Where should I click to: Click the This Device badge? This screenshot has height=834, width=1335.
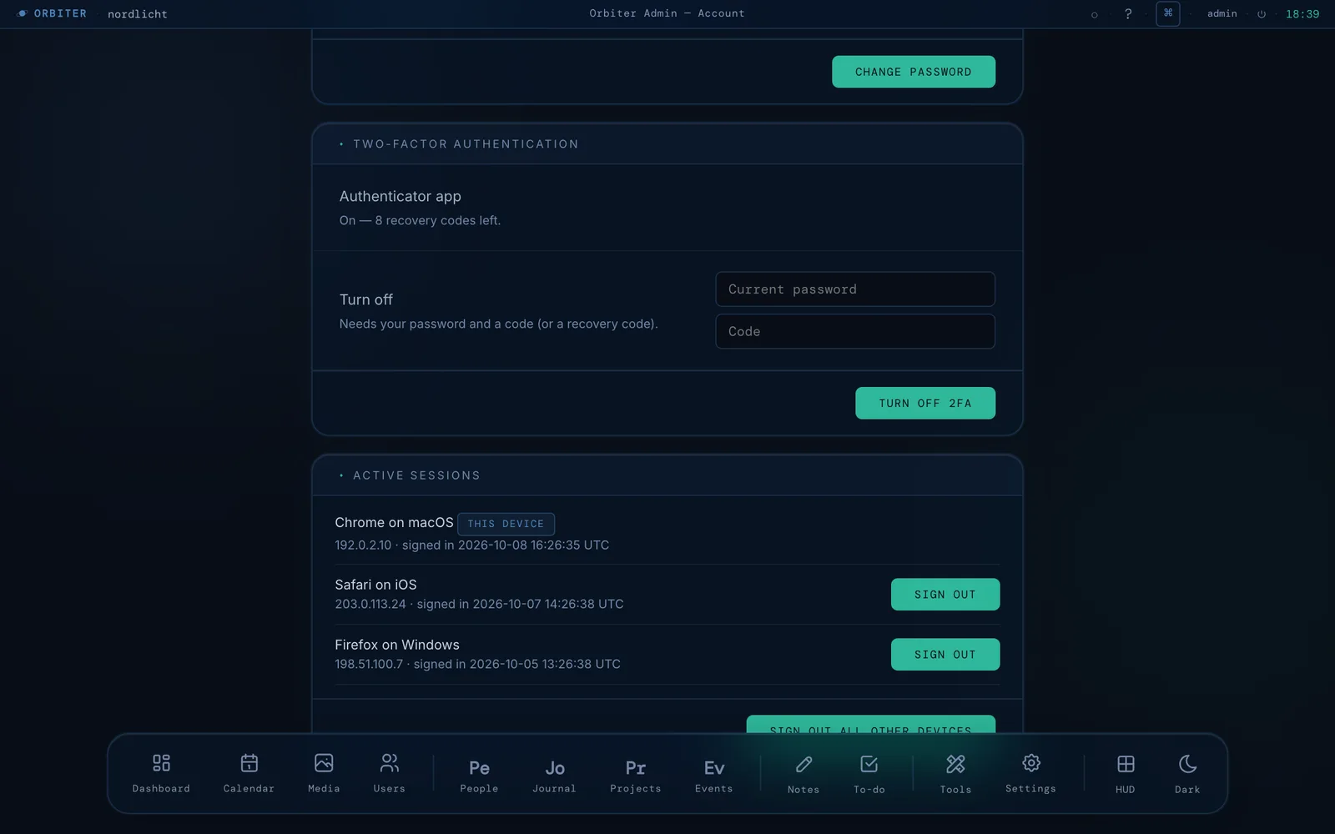click(506, 524)
